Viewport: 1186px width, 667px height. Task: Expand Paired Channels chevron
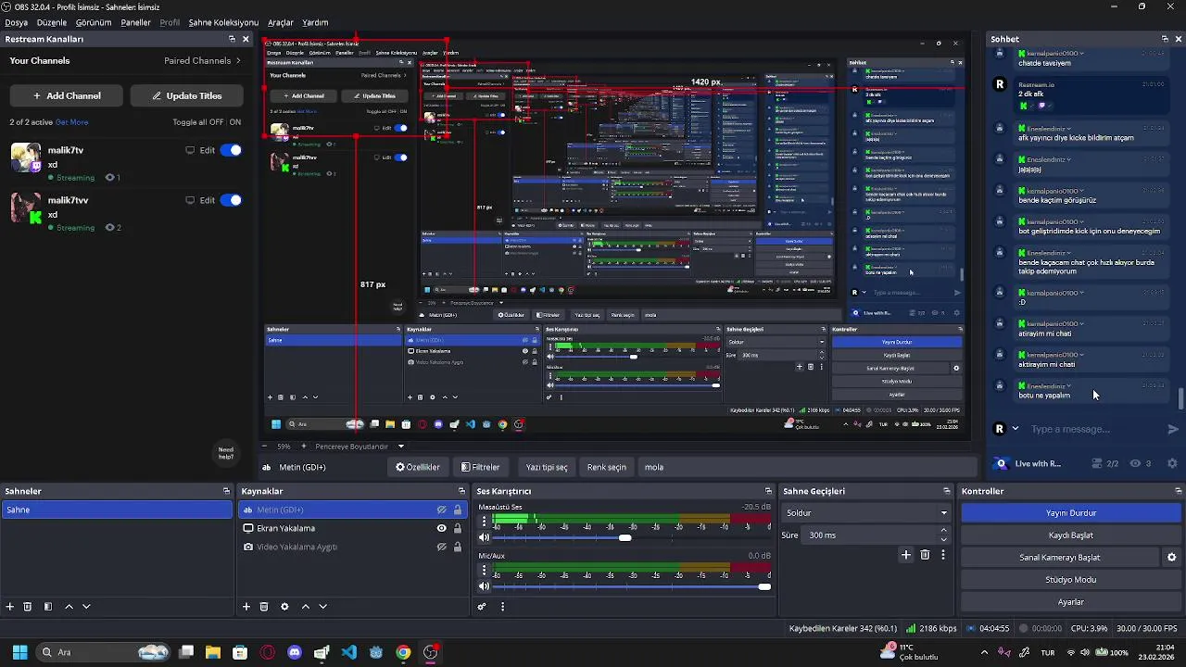238,60
